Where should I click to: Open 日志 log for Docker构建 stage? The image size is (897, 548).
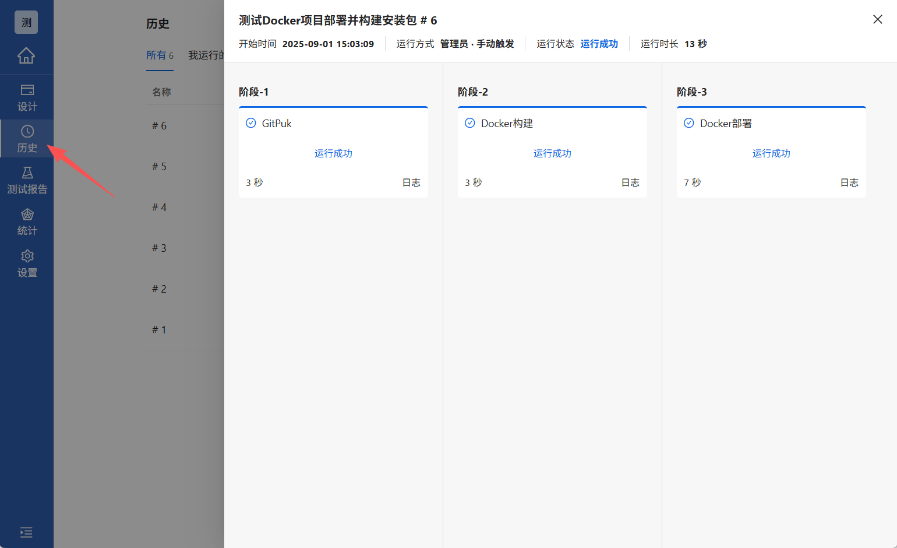[x=630, y=182]
